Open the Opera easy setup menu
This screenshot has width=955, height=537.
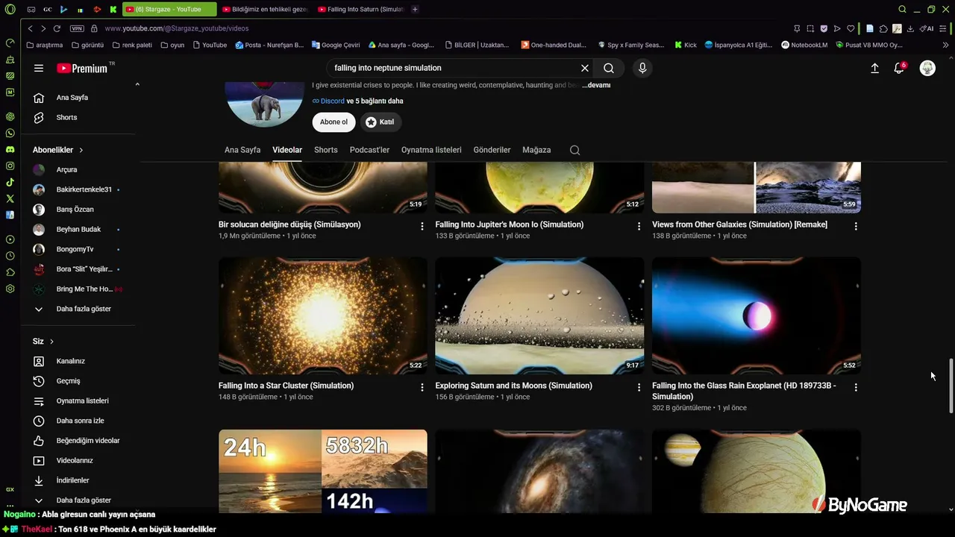[x=944, y=28]
